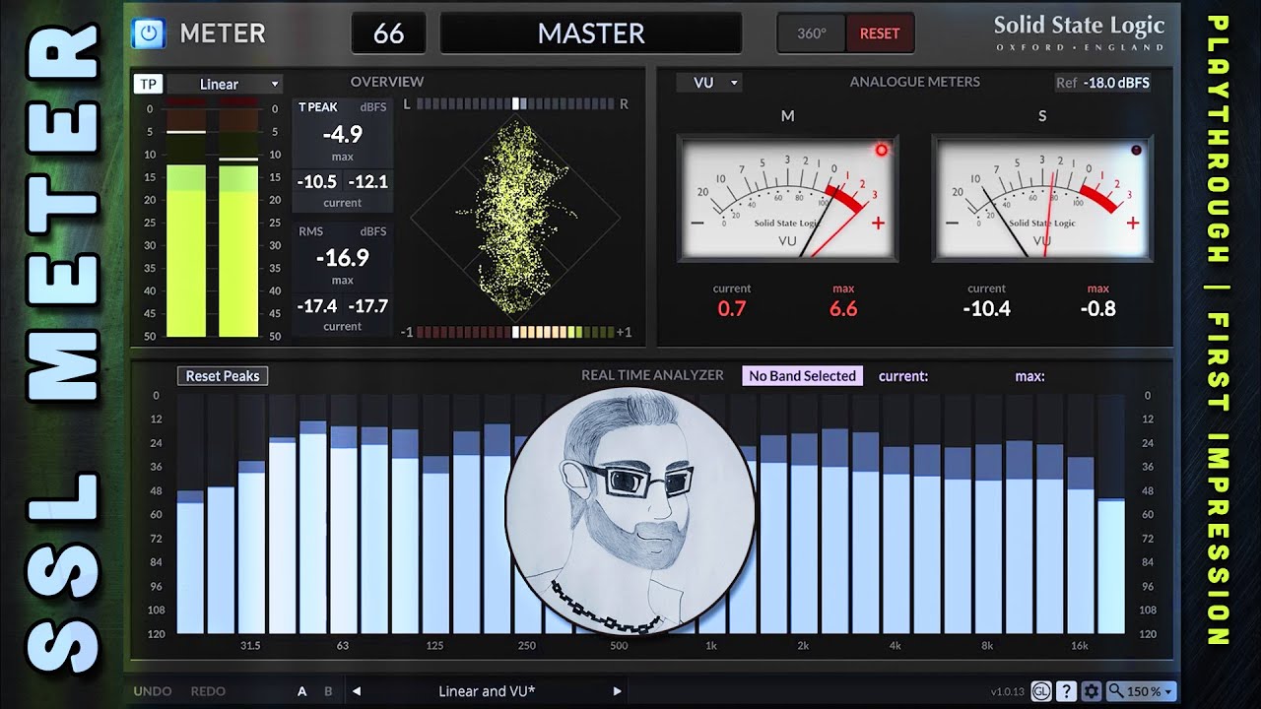Click the stereo vectorscope display
This screenshot has width=1261, height=709.
pos(515,216)
